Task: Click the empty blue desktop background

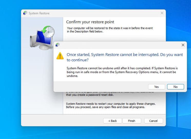Action: [10, 77]
